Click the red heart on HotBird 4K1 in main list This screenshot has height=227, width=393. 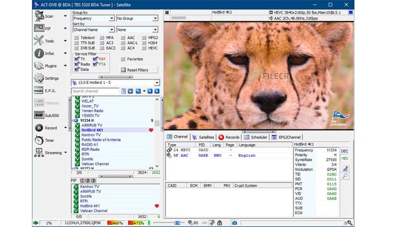(151, 130)
